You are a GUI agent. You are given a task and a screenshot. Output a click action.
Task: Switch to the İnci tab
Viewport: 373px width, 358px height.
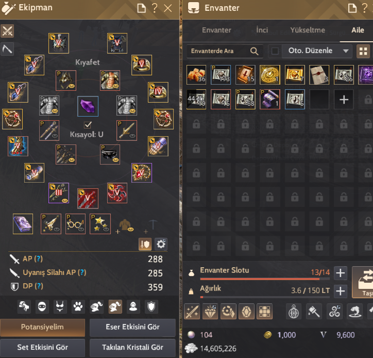(262, 30)
